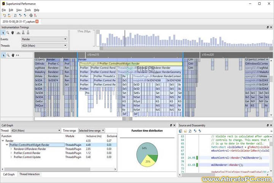The image size is (274, 183).
Task: Switch to the Call Graph bottom tab
Action: 9,174
